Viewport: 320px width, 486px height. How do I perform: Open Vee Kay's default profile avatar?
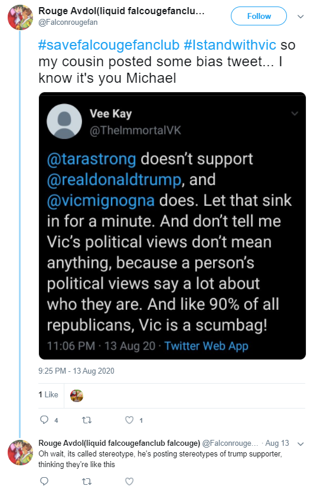coord(64,121)
